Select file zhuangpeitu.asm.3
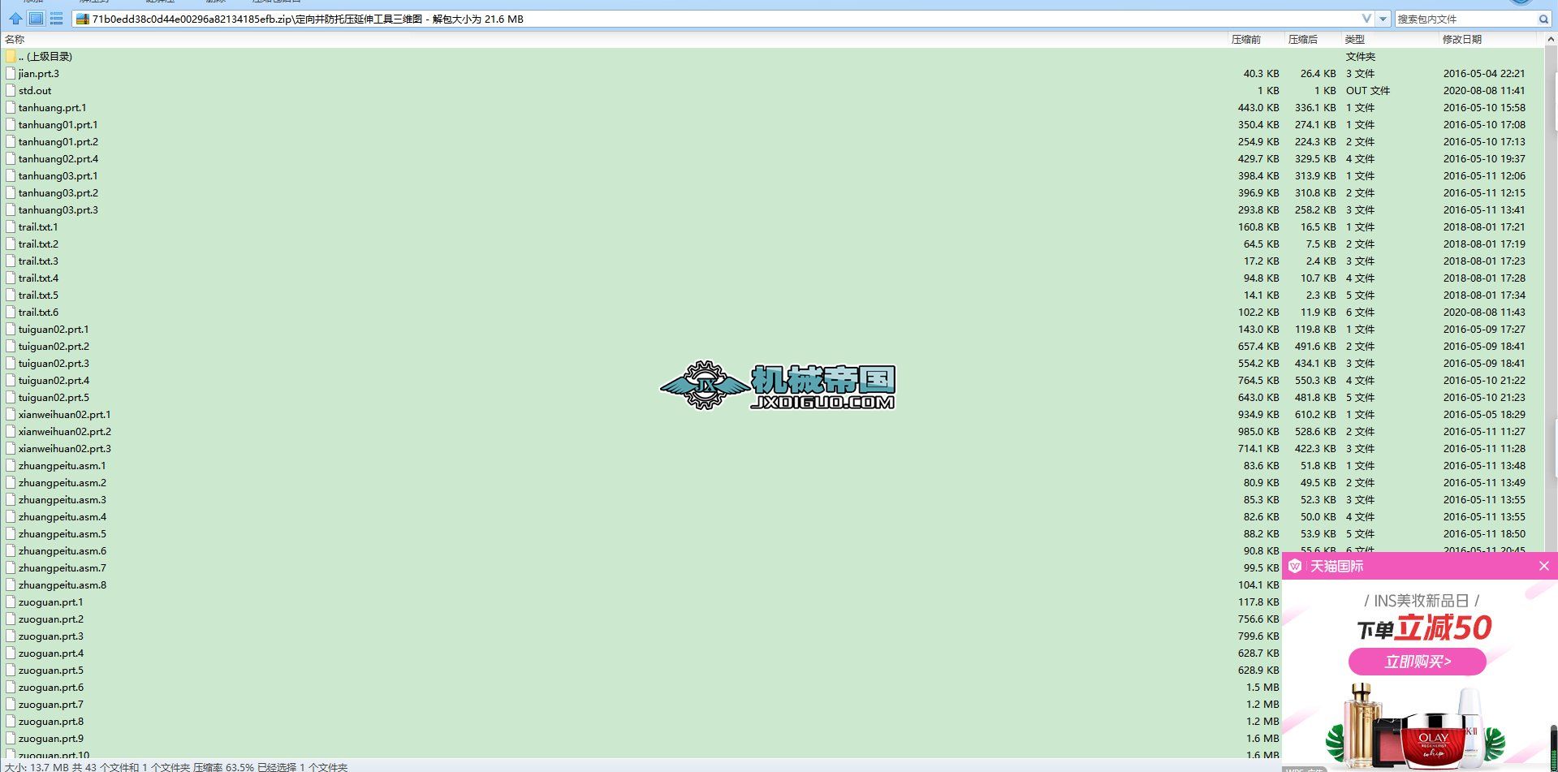The width and height of the screenshot is (1558, 772). click(62, 499)
